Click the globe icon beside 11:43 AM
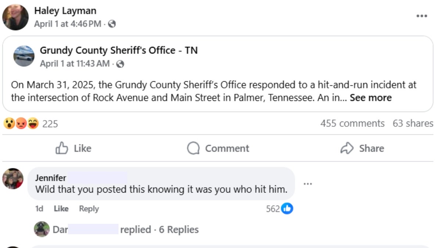Image resolution: width=441 pixels, height=248 pixels. (120, 64)
